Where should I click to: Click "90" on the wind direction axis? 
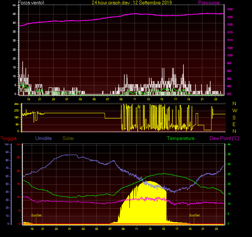(x=17, y=125)
